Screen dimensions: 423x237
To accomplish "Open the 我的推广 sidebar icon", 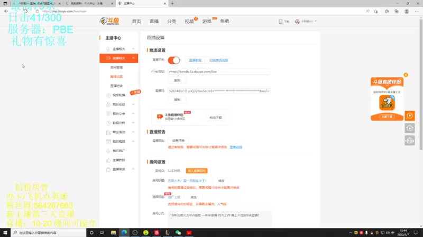I will [108, 151].
